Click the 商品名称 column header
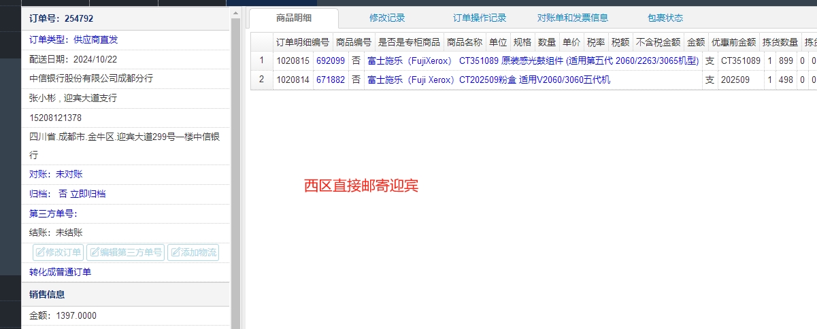This screenshot has width=817, height=329. click(x=465, y=41)
